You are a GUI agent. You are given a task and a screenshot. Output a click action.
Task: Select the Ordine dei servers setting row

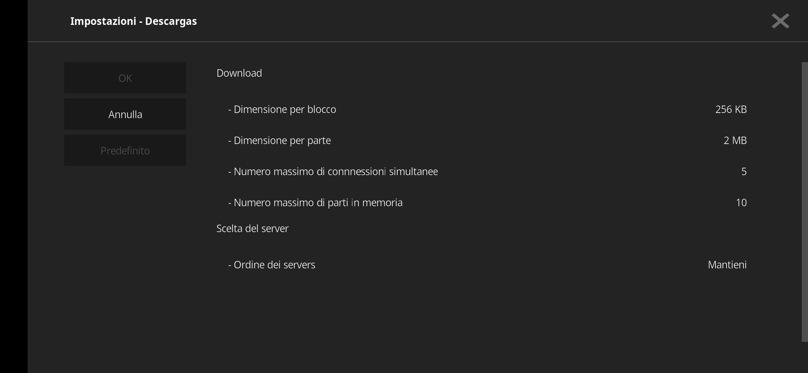[x=272, y=265]
